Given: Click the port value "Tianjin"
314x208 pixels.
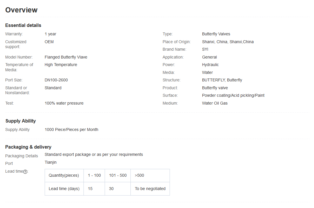Looking at the screenshot, I should click(50, 162).
